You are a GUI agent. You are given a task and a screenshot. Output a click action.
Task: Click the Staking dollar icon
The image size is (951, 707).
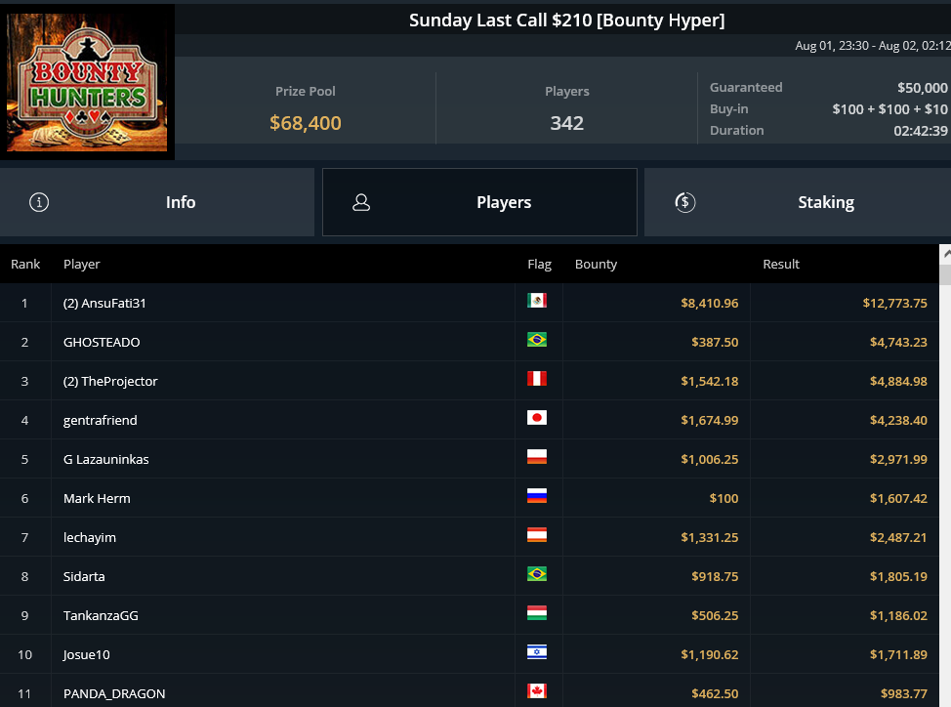(685, 202)
